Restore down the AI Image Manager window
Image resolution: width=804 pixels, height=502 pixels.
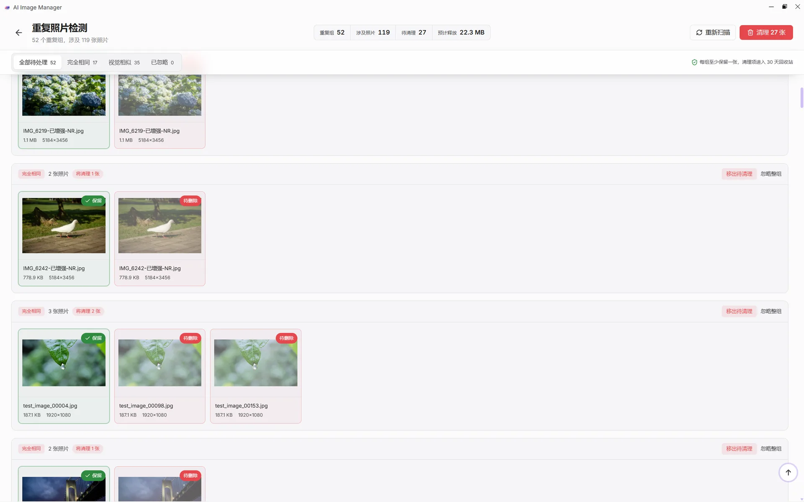click(x=784, y=7)
